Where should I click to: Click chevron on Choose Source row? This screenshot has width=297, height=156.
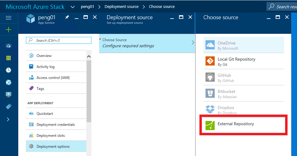point(193,43)
